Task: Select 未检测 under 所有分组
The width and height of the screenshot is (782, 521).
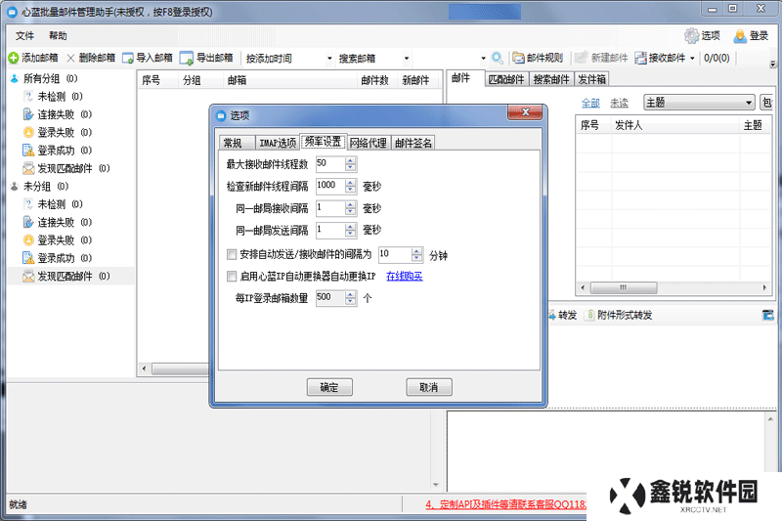Action: click(52, 96)
